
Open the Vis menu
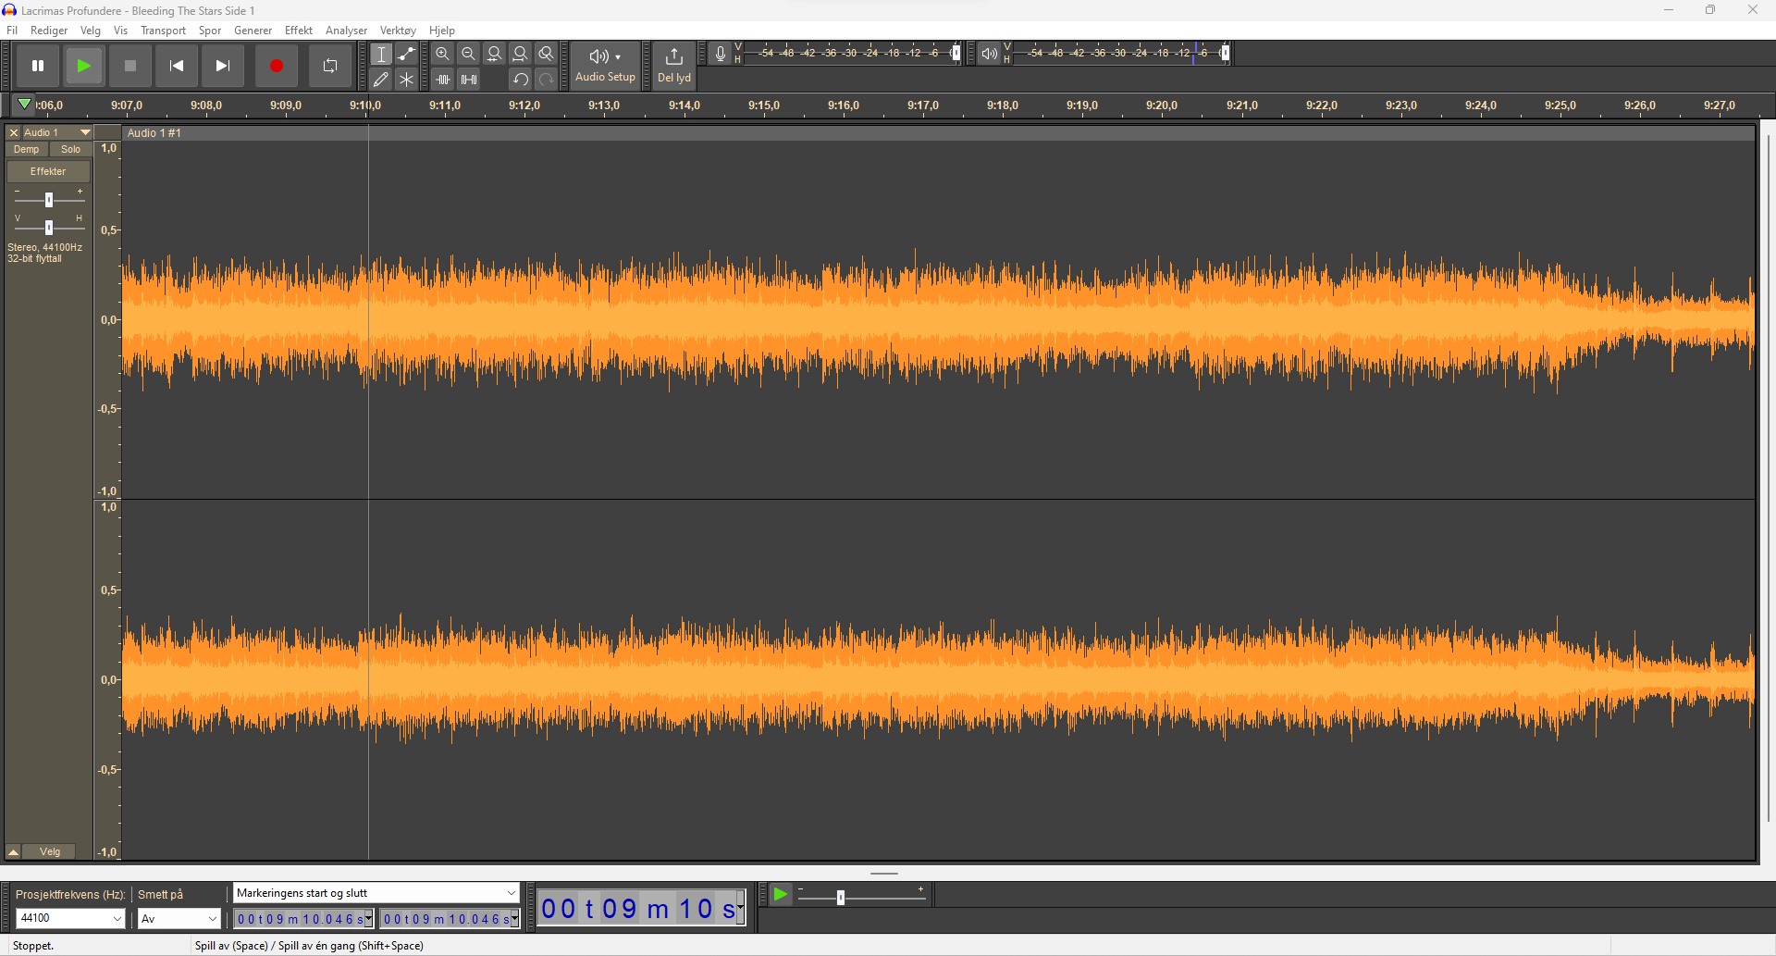120,31
